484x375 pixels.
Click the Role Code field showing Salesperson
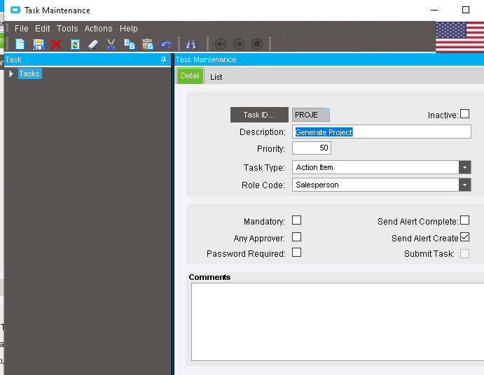[x=375, y=185]
